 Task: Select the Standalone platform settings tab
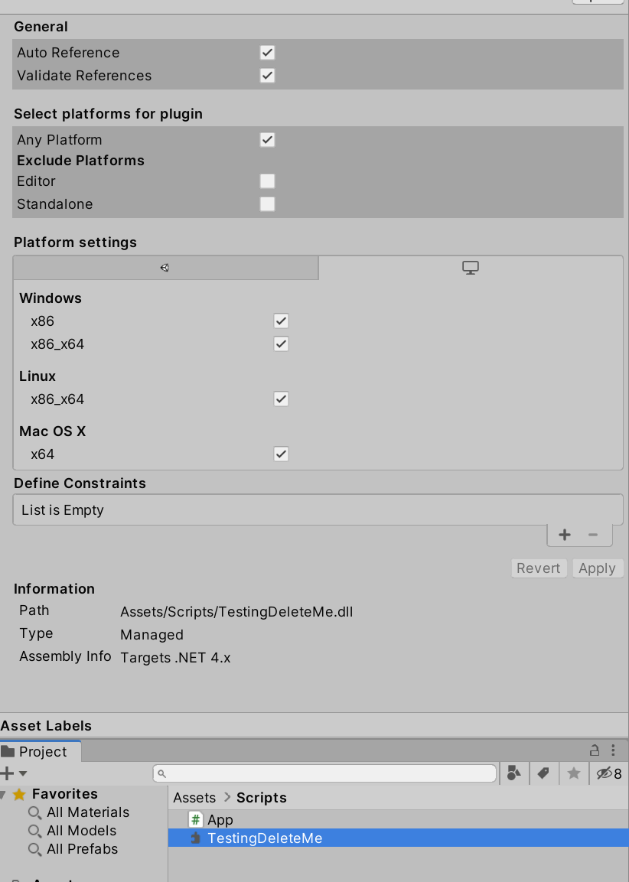coord(470,268)
